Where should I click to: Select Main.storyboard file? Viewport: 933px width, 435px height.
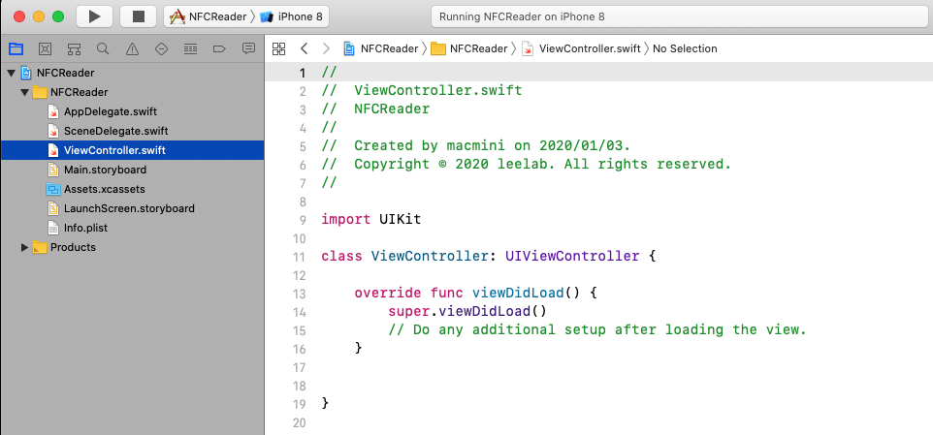[105, 170]
